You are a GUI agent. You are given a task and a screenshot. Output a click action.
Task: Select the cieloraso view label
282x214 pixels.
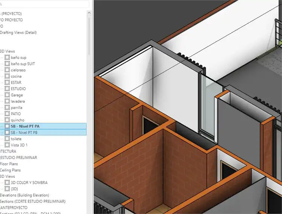(18, 70)
